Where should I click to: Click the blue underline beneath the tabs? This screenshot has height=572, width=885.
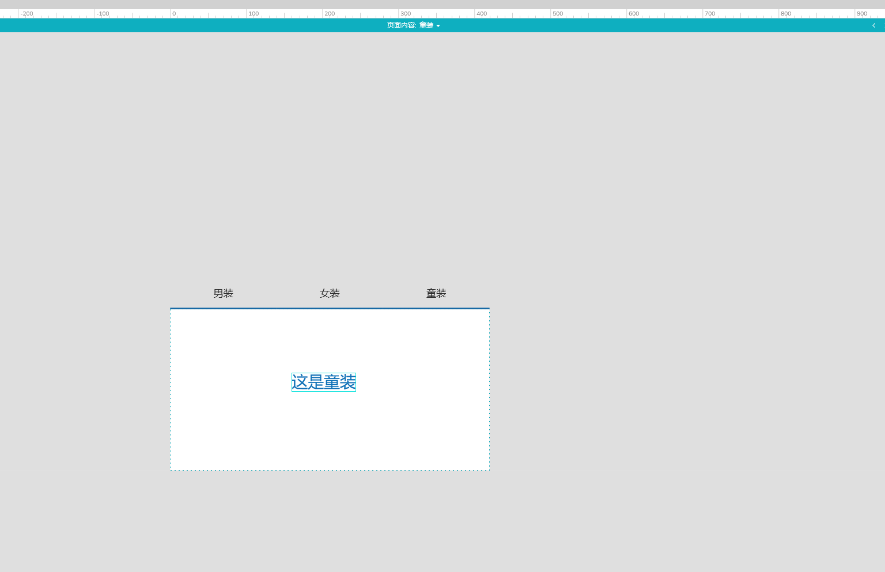point(330,309)
